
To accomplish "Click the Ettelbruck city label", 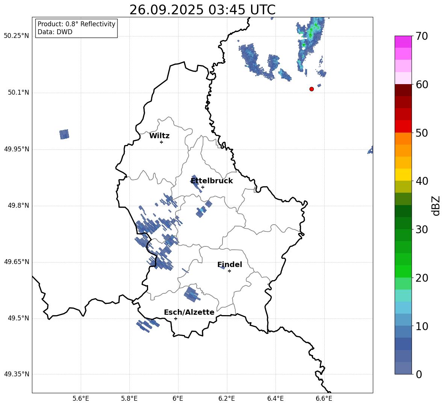I will [x=212, y=181].
